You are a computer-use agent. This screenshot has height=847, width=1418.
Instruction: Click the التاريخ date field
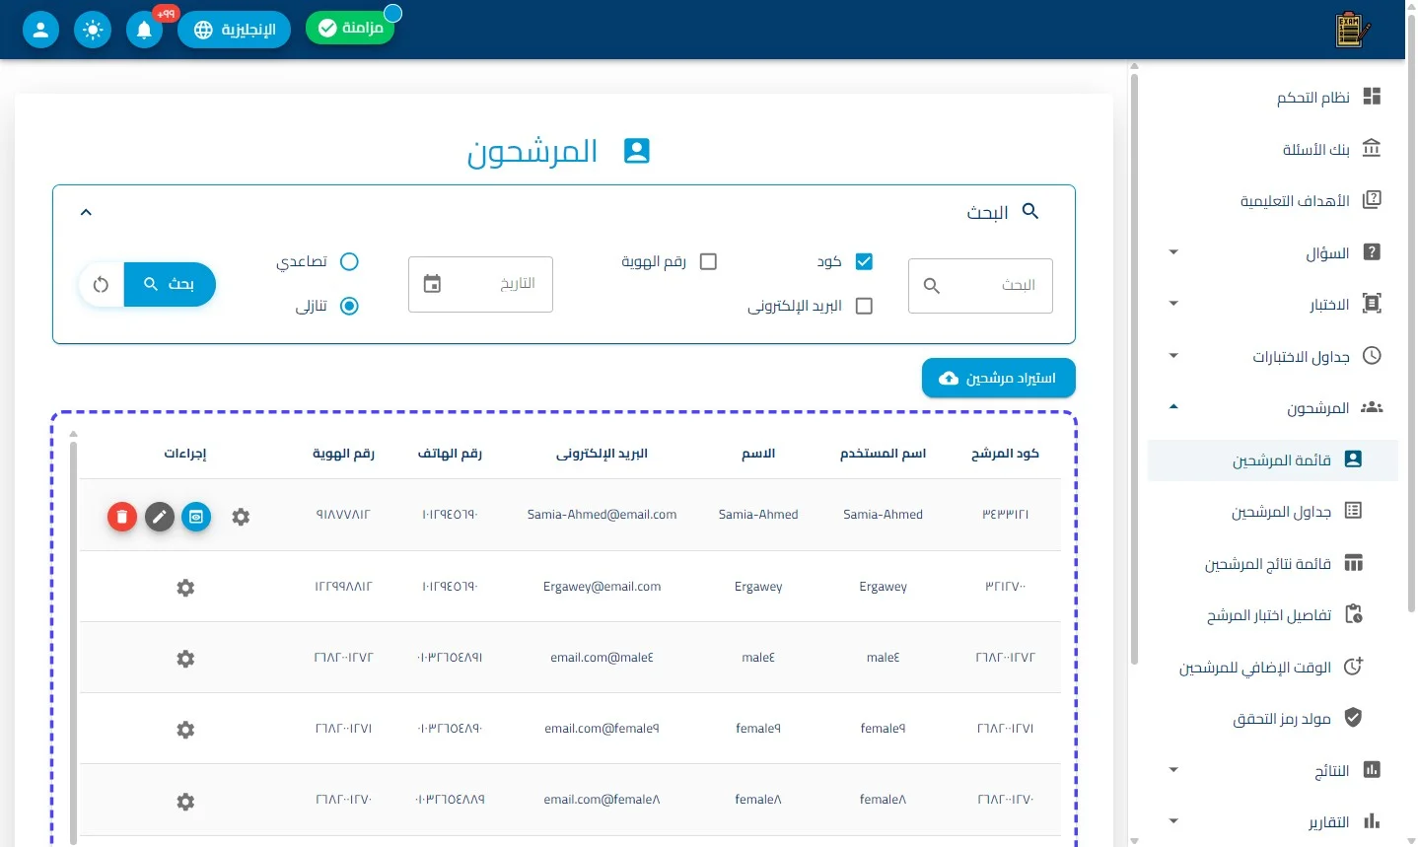click(x=480, y=284)
